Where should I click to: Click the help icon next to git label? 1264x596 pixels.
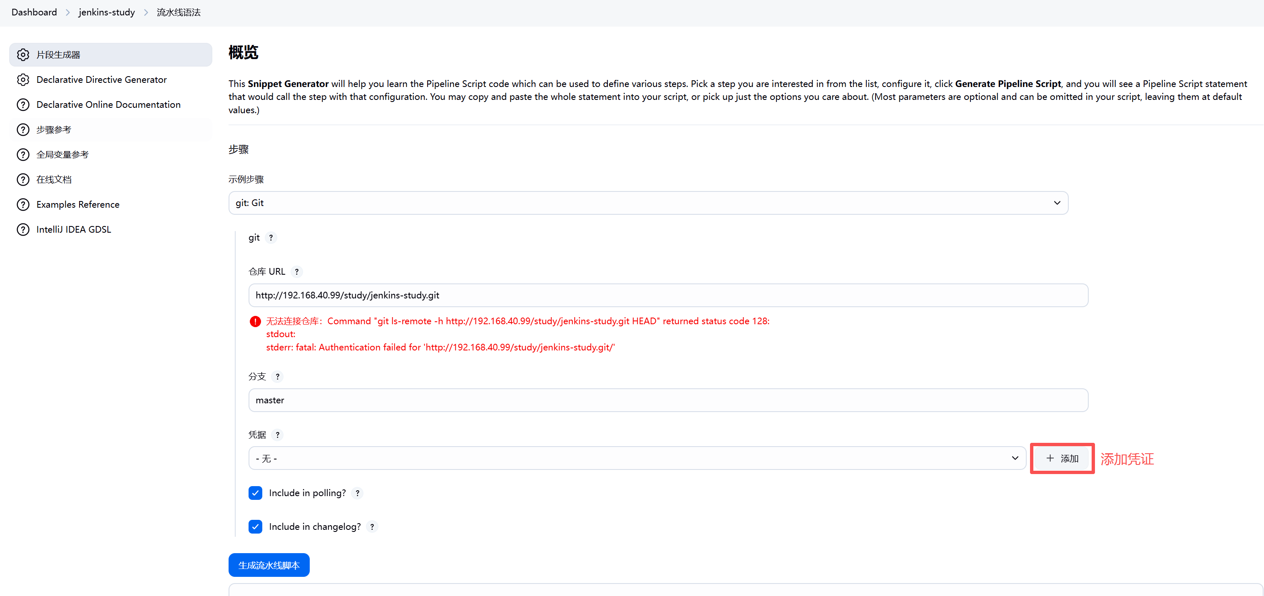tap(271, 237)
